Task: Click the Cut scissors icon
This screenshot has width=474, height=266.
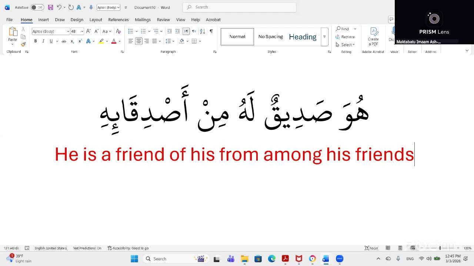Action: pos(23,29)
